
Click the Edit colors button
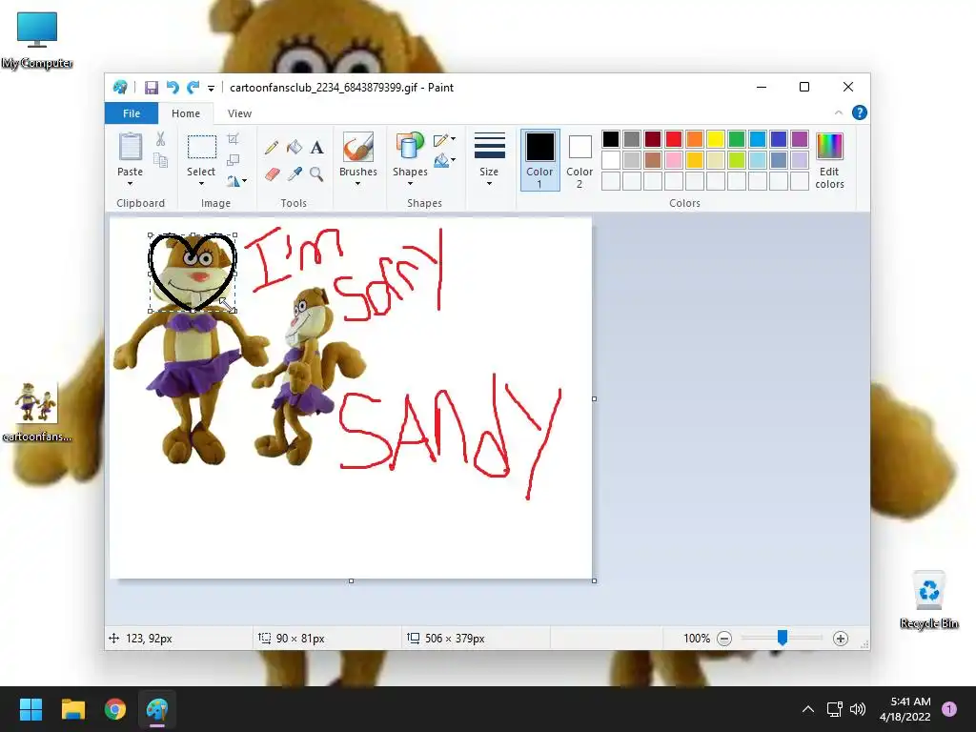point(829,160)
